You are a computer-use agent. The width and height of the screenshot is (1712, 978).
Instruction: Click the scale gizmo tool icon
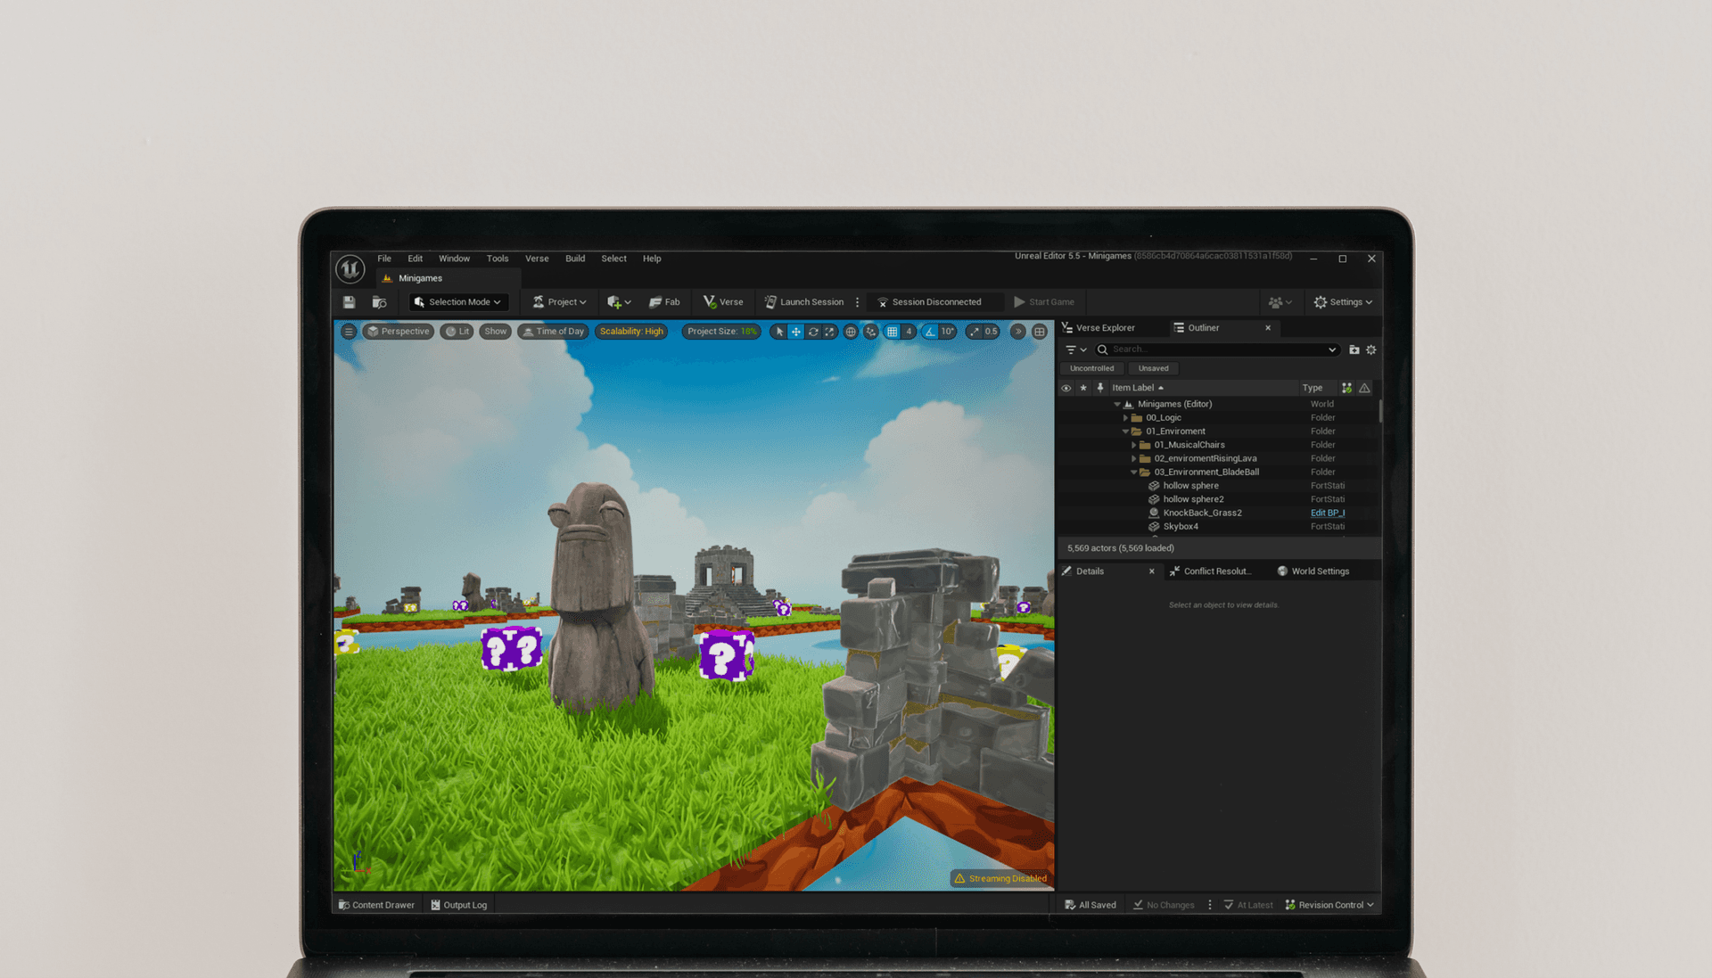(829, 332)
